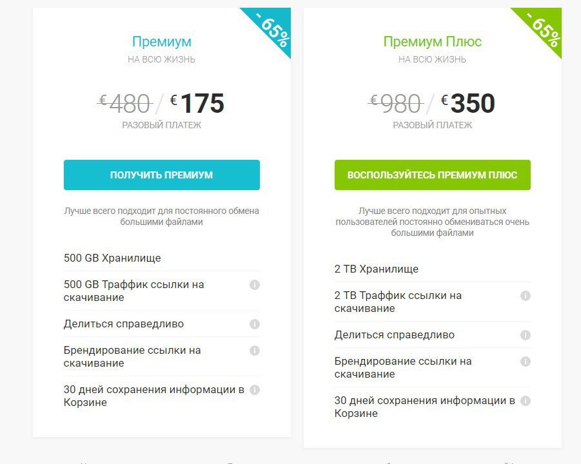The image size is (581, 464).
Task: Click the crossed-out €980 old price
Action: click(x=396, y=103)
